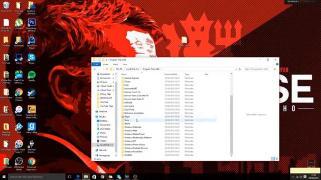
Task: Refresh the Program Files (x86) folder view
Action: coord(240,69)
